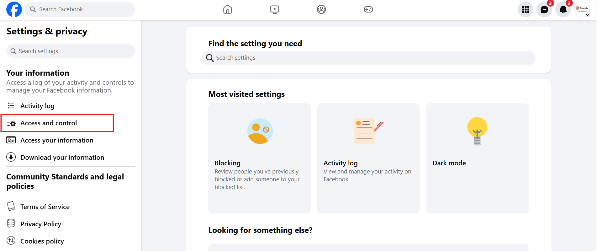Image resolution: width=597 pixels, height=251 pixels.
Task: Open Download your information
Action: (62, 158)
